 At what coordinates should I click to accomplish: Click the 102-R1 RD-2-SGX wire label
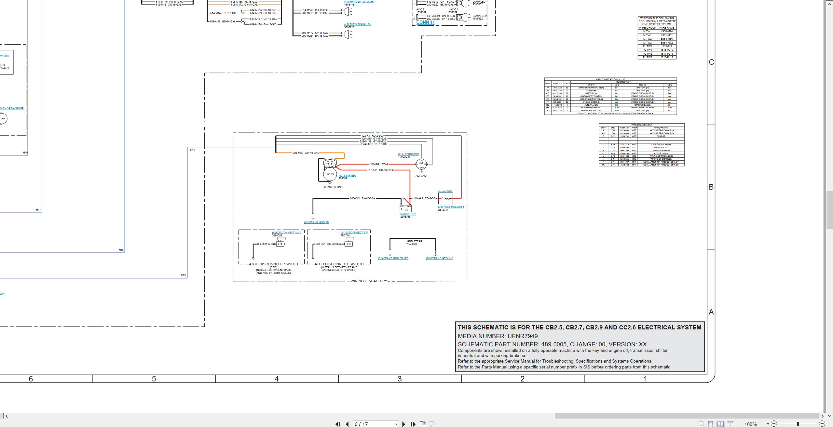tap(373, 136)
